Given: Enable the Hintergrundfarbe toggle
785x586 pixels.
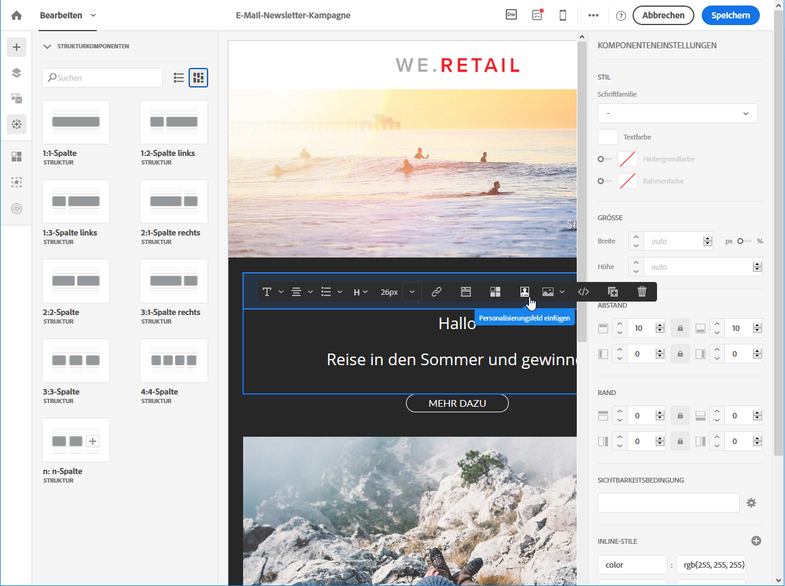Looking at the screenshot, I should click(x=605, y=159).
